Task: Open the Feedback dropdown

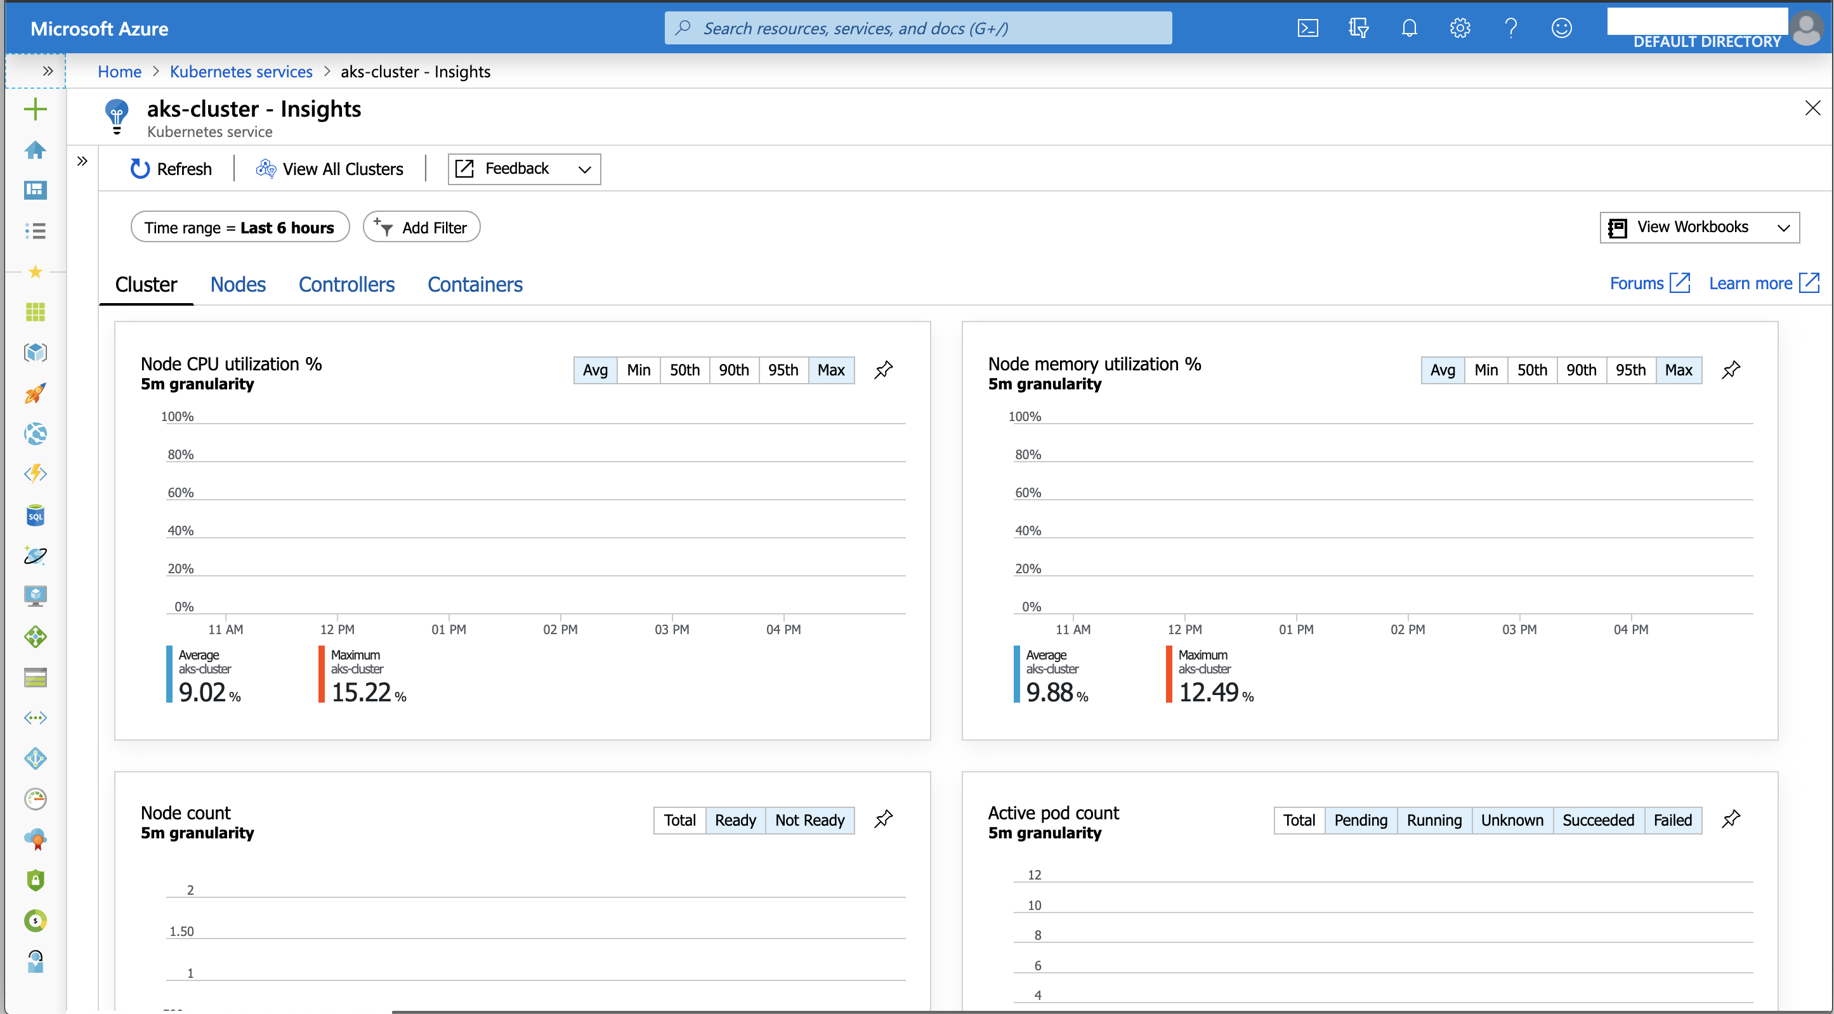Action: click(524, 169)
